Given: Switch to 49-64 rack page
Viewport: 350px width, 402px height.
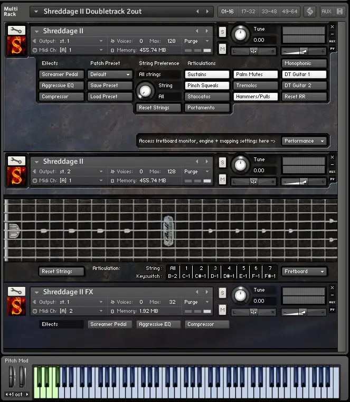Looking at the screenshot, I should 289,12.
